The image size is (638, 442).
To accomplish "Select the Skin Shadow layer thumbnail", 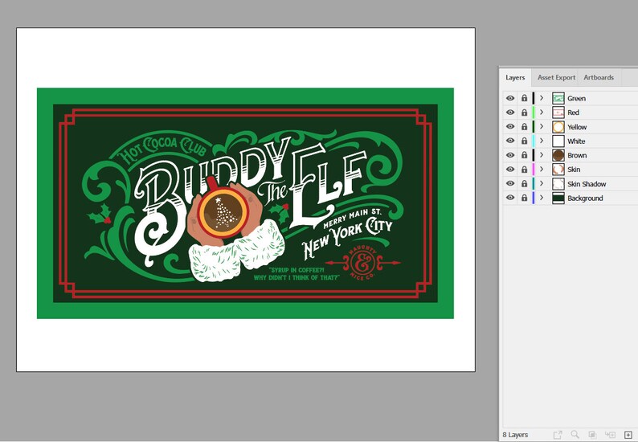I will tap(558, 183).
